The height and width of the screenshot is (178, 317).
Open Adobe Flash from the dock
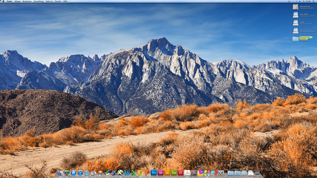[180, 173]
